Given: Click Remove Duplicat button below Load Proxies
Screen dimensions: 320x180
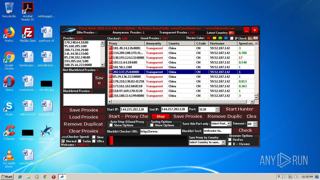Looking at the screenshot, I should (x=84, y=124).
